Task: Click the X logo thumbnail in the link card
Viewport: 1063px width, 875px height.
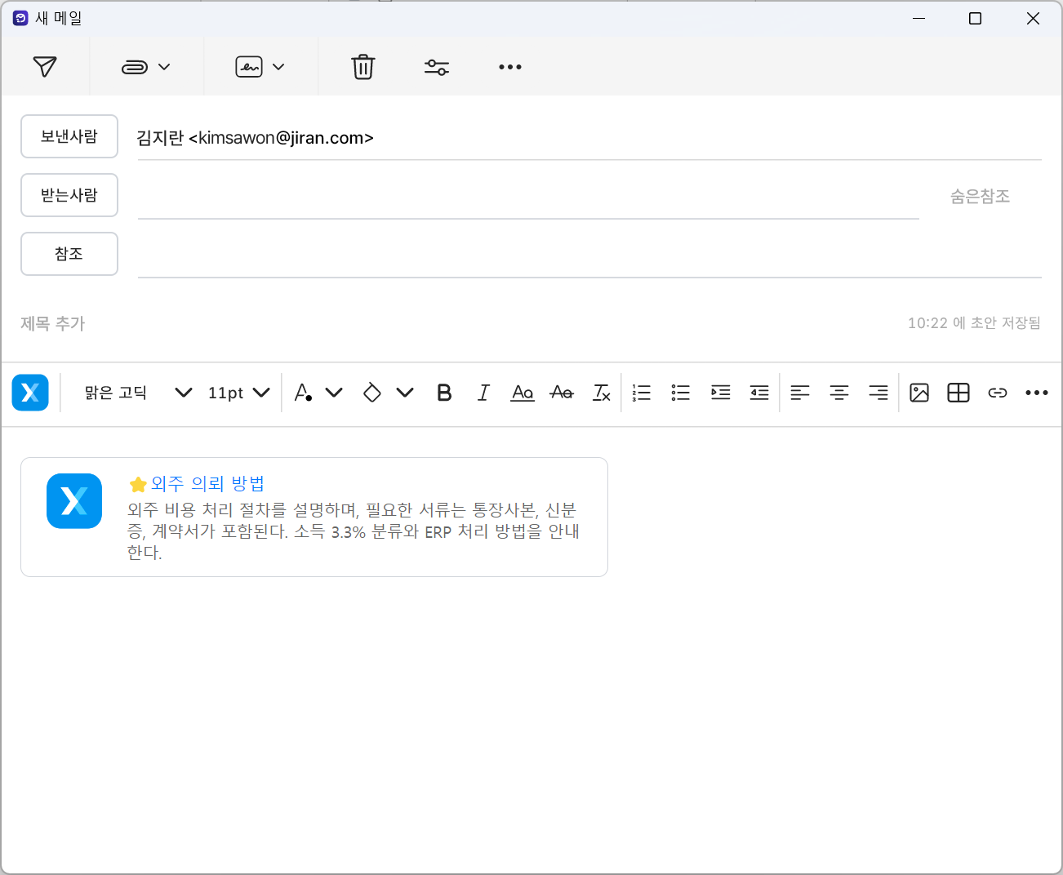Action: tap(74, 501)
